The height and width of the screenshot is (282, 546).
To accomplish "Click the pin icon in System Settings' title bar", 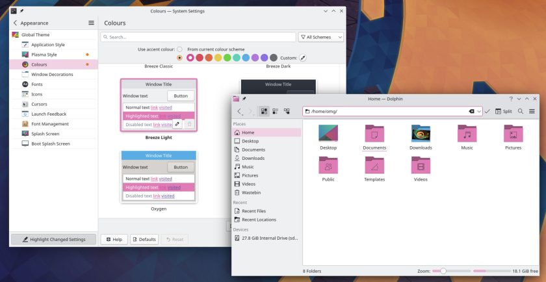I will 21,11.
